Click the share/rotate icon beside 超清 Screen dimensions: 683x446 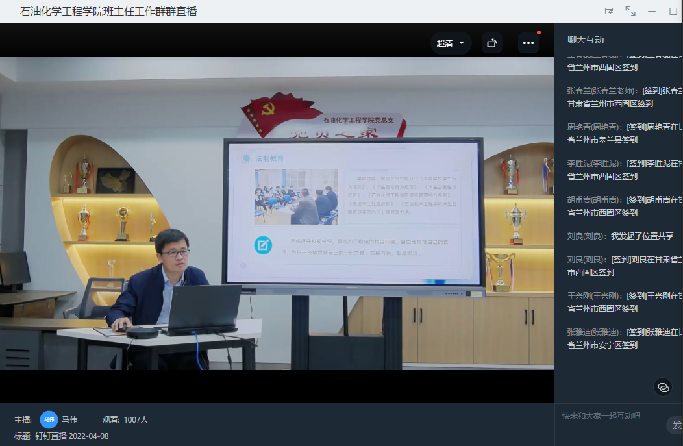(x=491, y=43)
